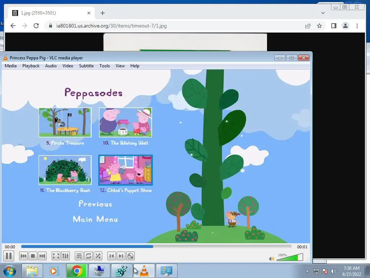Stop playback in VLC
Image resolution: width=370 pixels, height=278 pixels.
coord(33,256)
